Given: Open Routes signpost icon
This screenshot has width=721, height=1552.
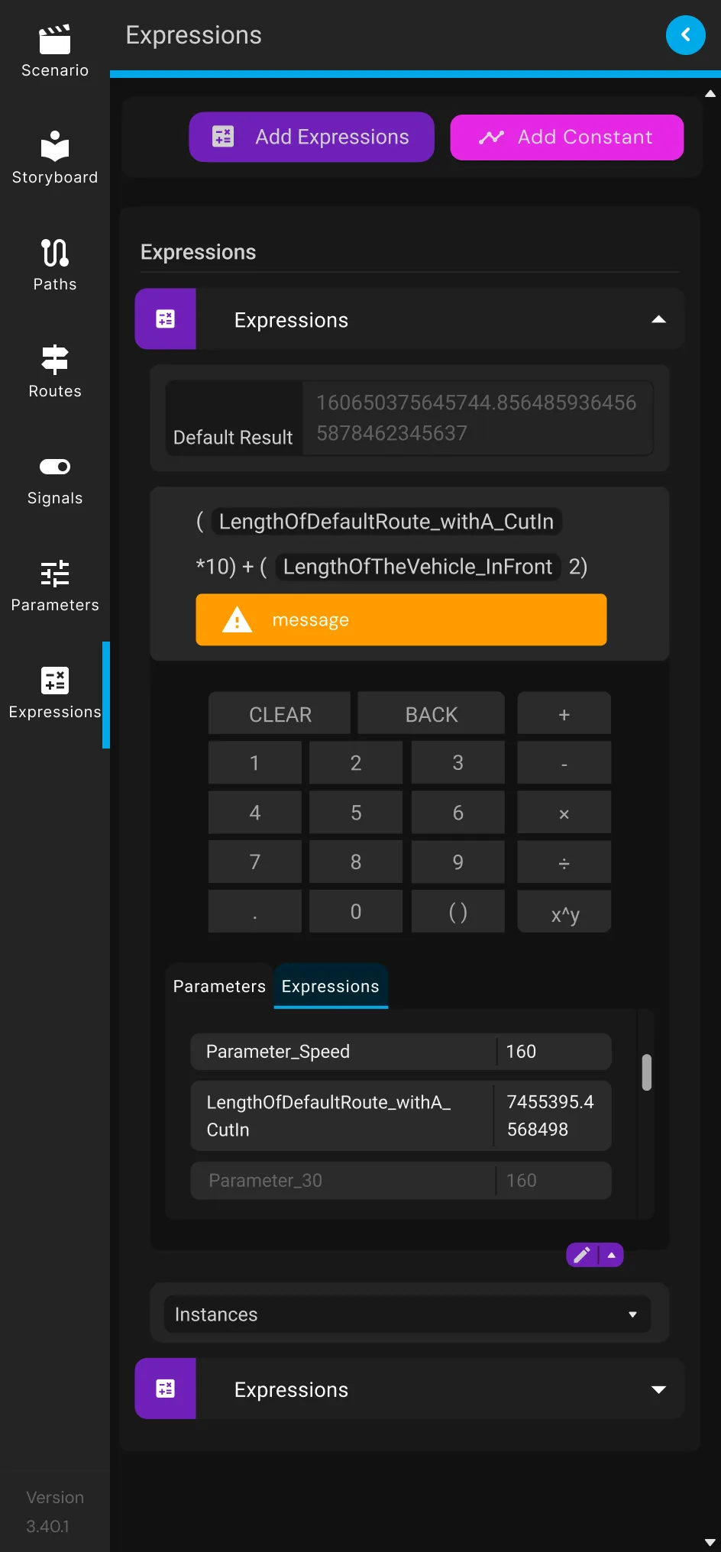Looking at the screenshot, I should pyautogui.click(x=55, y=360).
